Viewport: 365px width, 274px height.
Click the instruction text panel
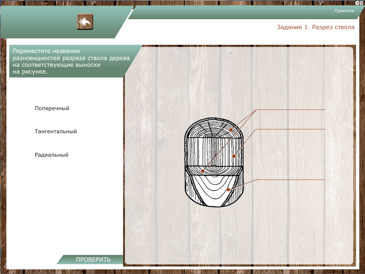(71, 61)
